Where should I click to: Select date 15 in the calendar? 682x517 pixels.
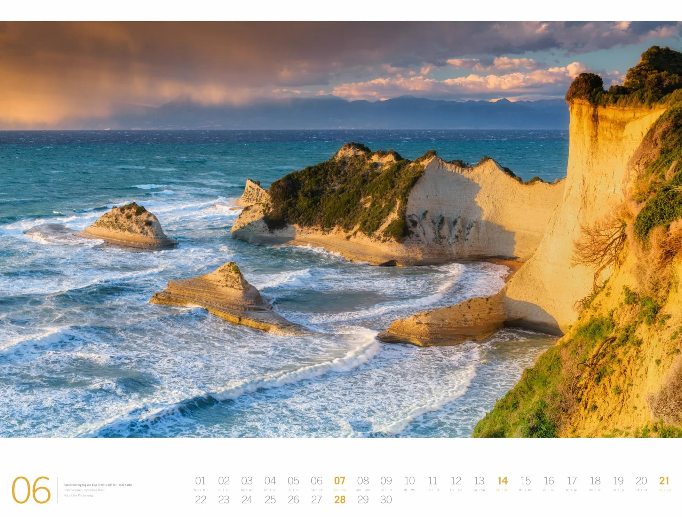click(525, 481)
